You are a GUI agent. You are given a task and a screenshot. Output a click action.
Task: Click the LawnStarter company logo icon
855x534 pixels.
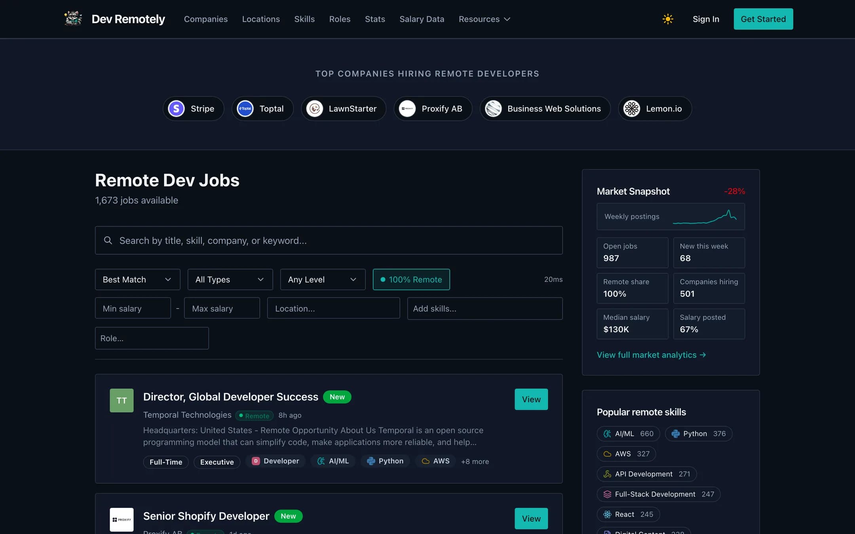[315, 108]
